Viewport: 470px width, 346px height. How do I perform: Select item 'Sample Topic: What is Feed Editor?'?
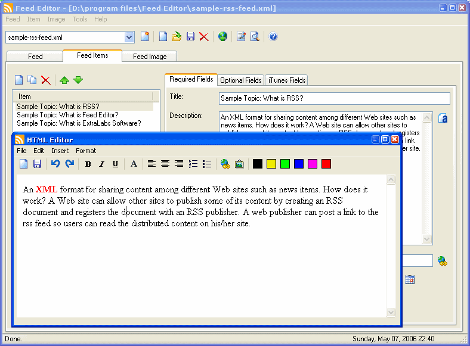[x=67, y=115]
